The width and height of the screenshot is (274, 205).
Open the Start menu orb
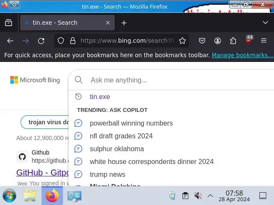(x=9, y=196)
